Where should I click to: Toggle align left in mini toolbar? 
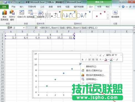tap(90, 60)
